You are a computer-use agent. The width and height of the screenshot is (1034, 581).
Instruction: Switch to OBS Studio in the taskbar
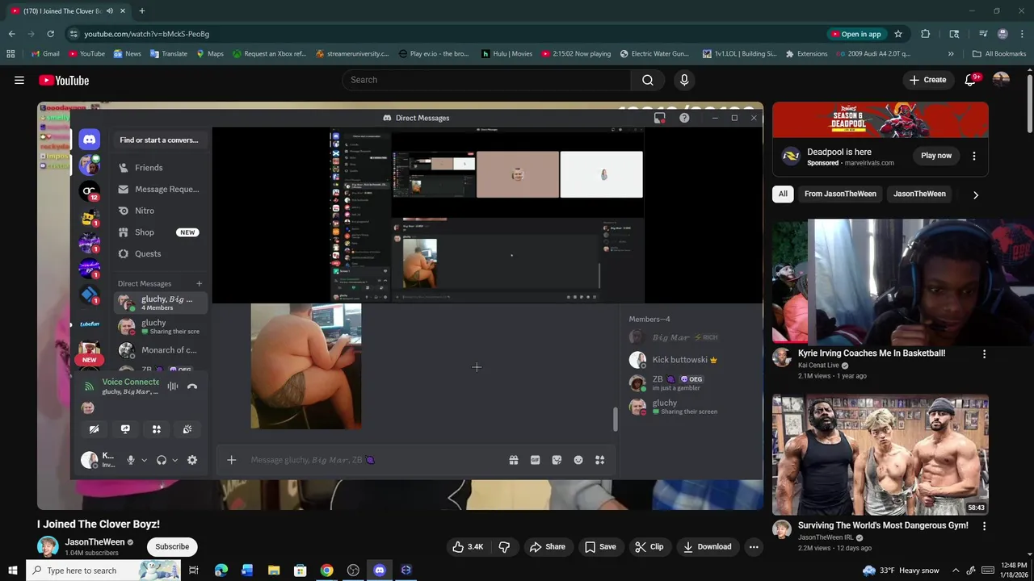click(x=353, y=571)
